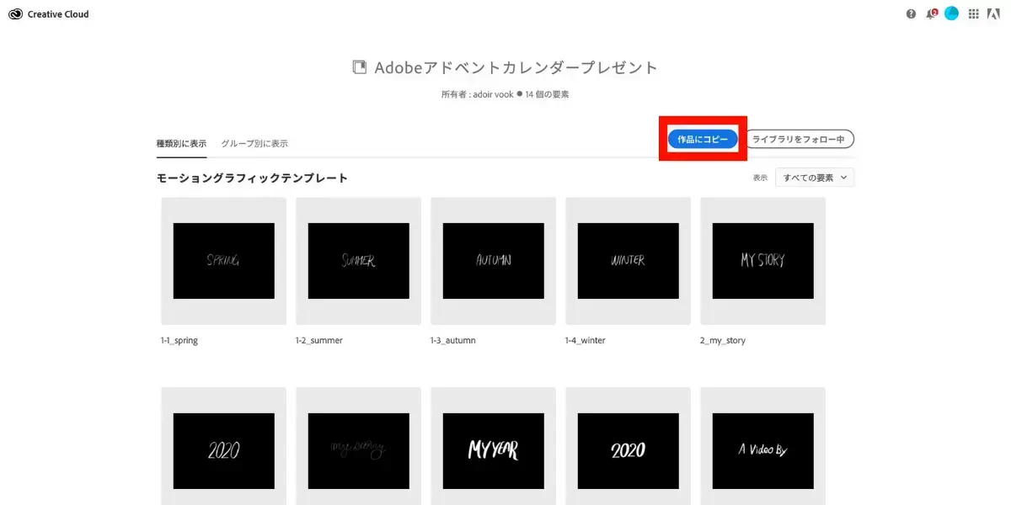Click the Creative Cloud logo icon
This screenshot has height=505, width=1011.
(15, 14)
